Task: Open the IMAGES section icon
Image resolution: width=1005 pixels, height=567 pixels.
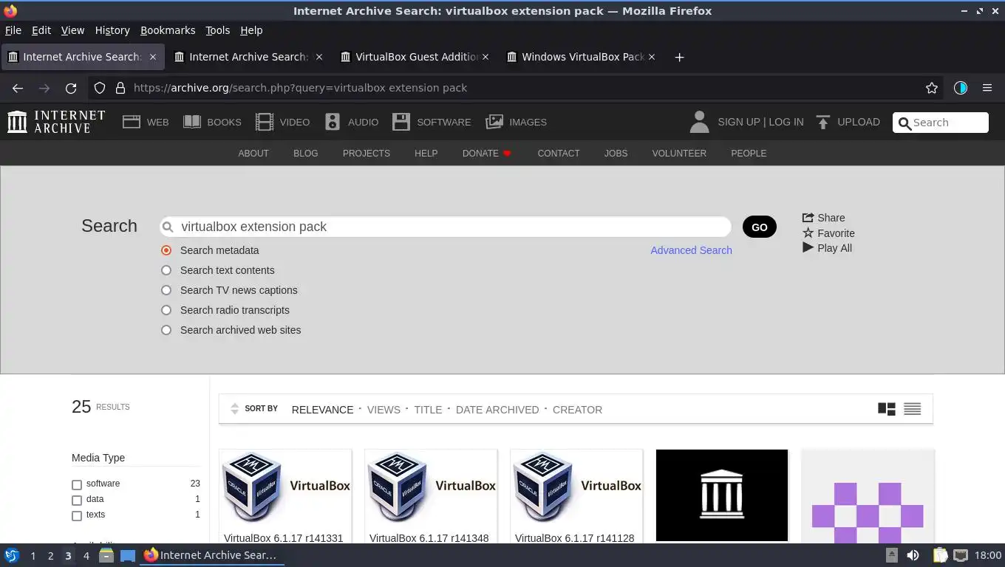Action: 494,122
